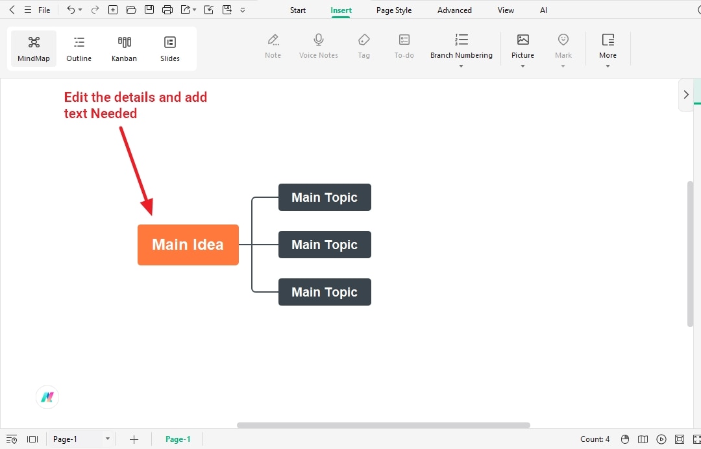Open the page list icon
This screenshot has width=701, height=449.
(x=12, y=439)
